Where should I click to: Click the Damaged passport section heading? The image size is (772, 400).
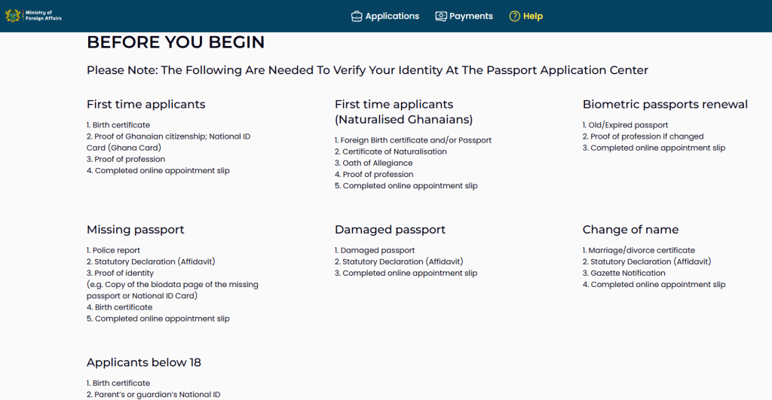coord(390,230)
